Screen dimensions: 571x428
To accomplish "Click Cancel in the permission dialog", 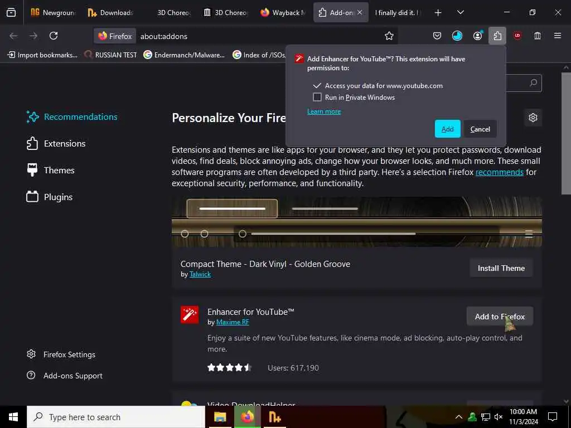I will (480, 129).
